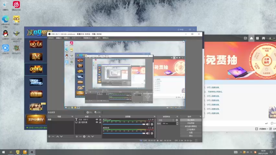The image size is (276, 155).
Task: Click 退出 exit button in OBS controls
Action: [x=191, y=136]
